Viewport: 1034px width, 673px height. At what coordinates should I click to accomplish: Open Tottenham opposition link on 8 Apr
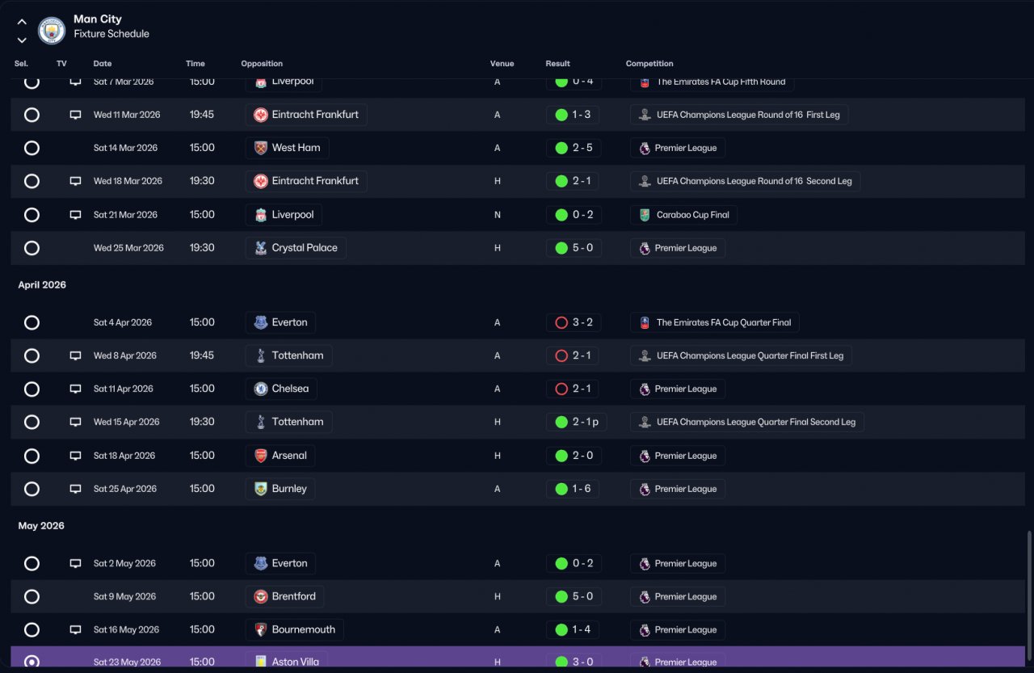tap(288, 355)
